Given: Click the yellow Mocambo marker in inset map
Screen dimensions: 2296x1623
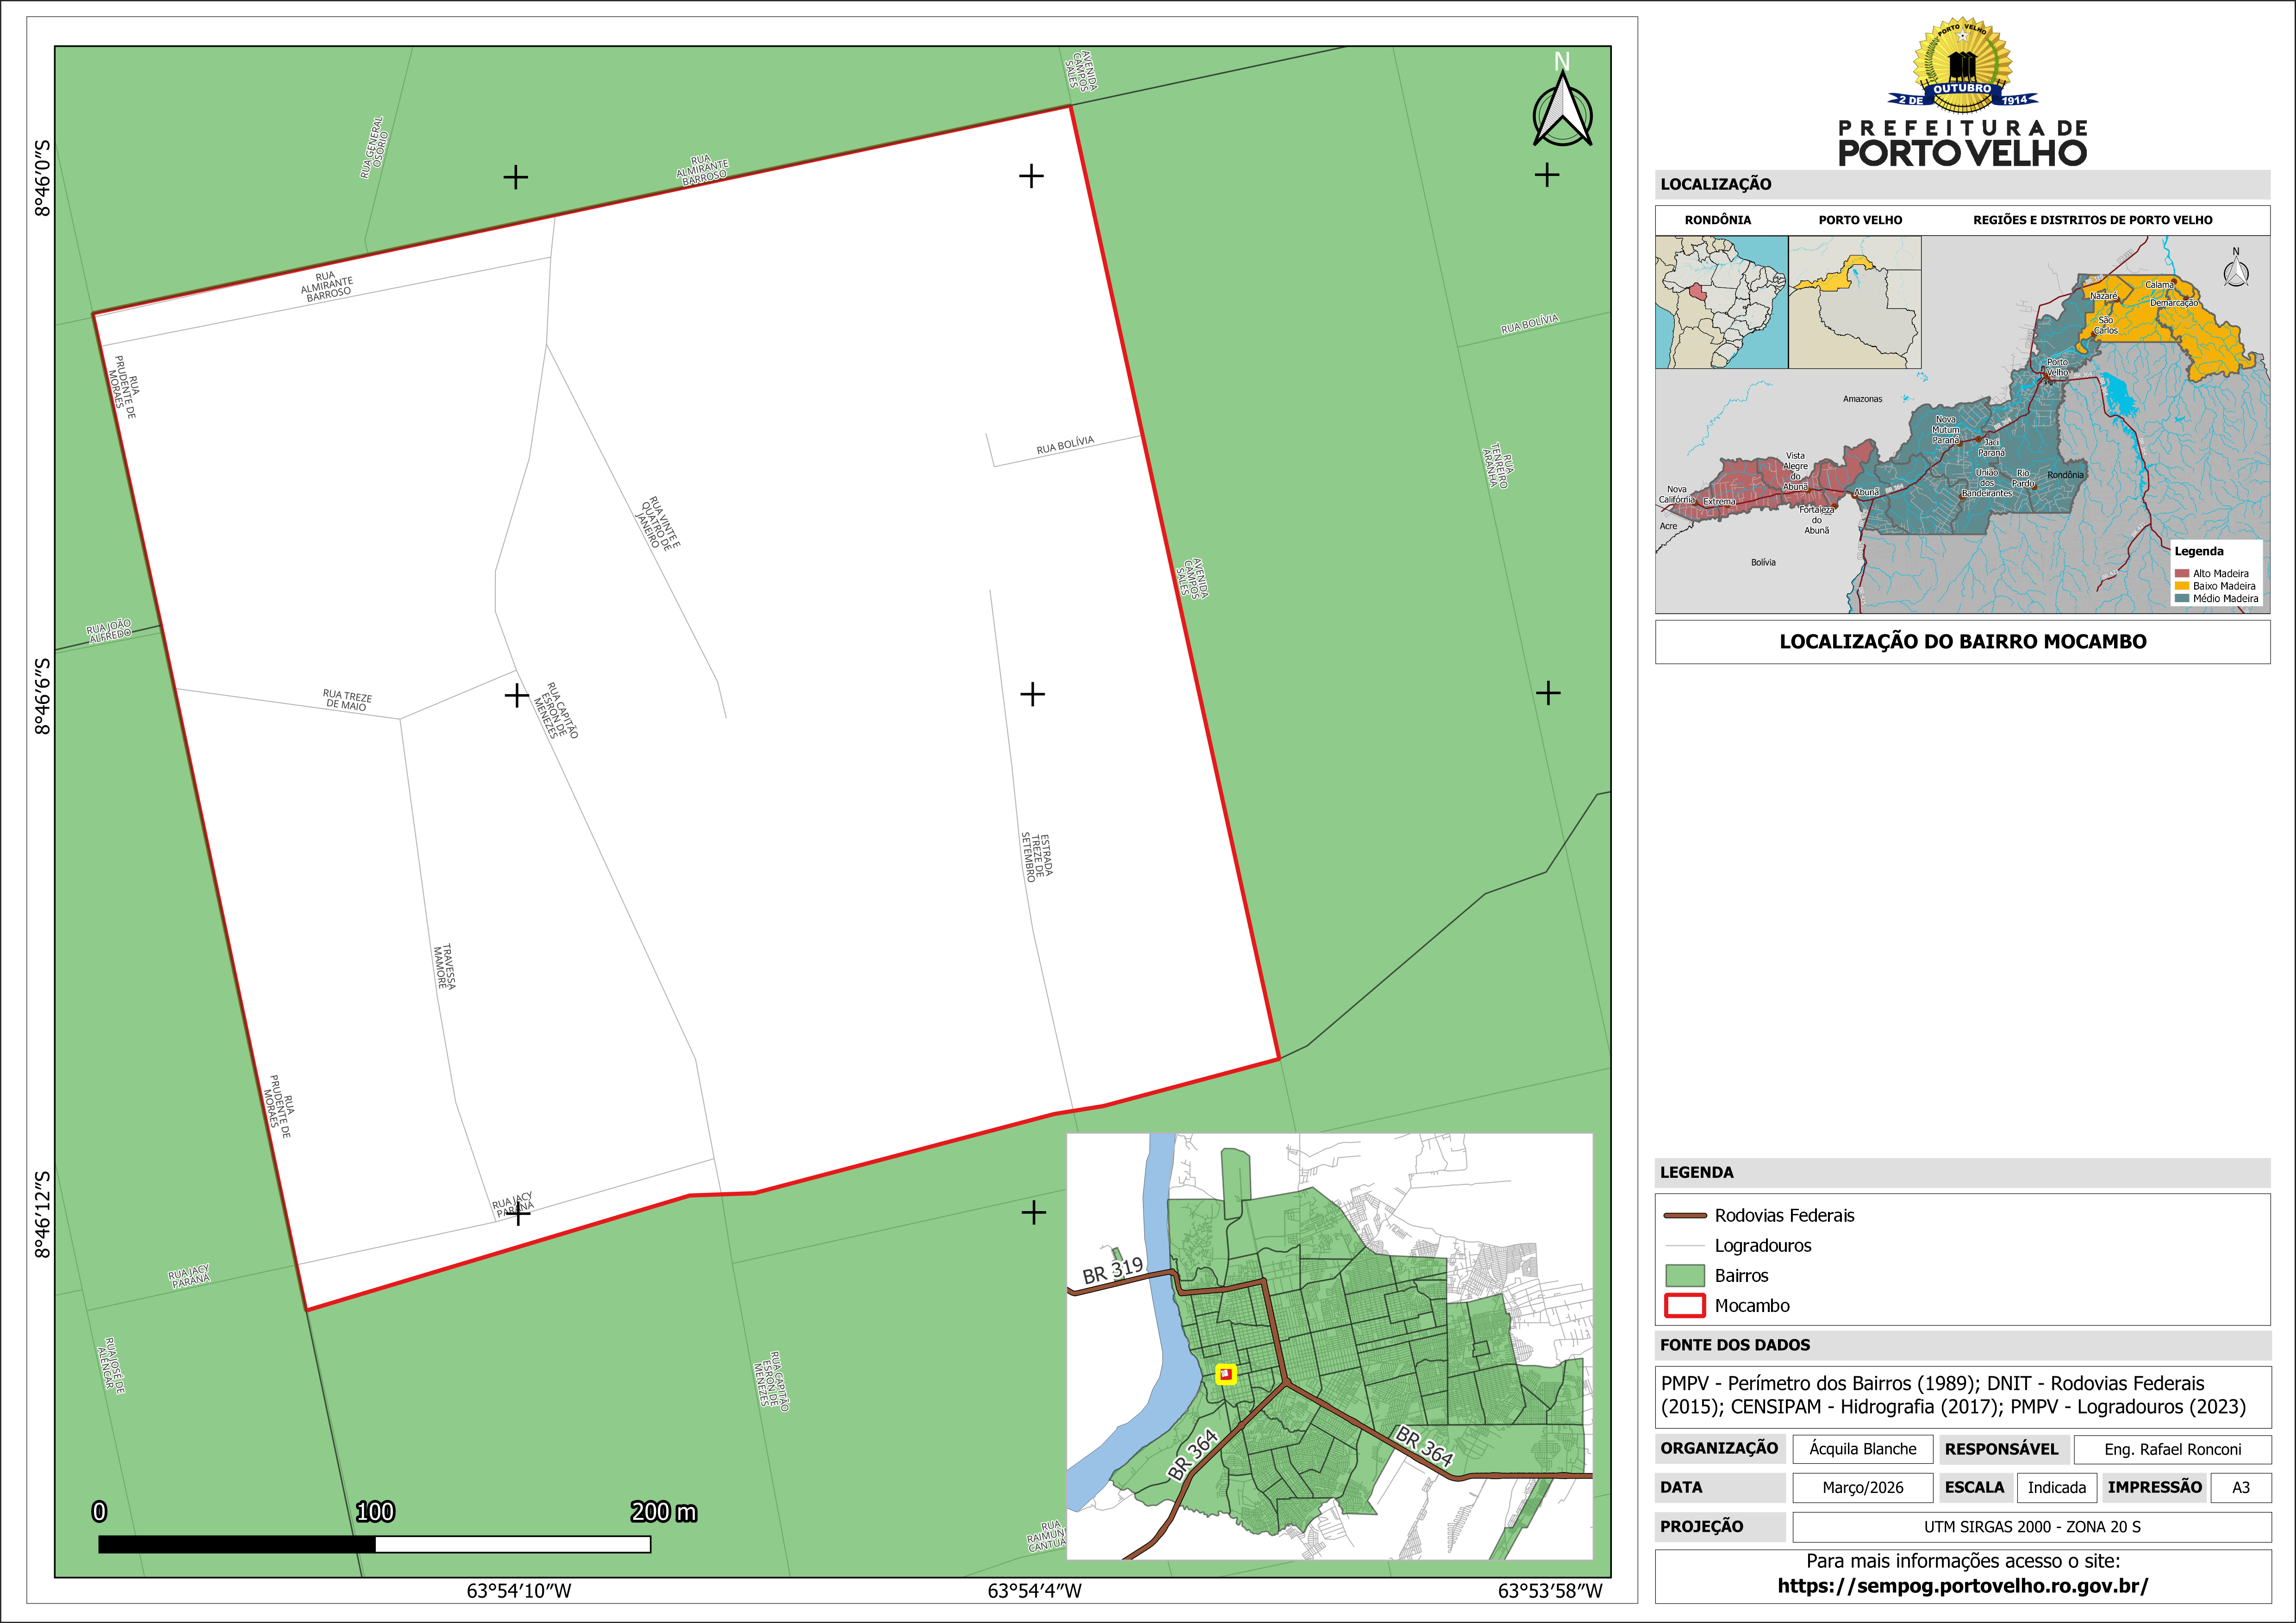Looking at the screenshot, I should click(x=1226, y=1374).
